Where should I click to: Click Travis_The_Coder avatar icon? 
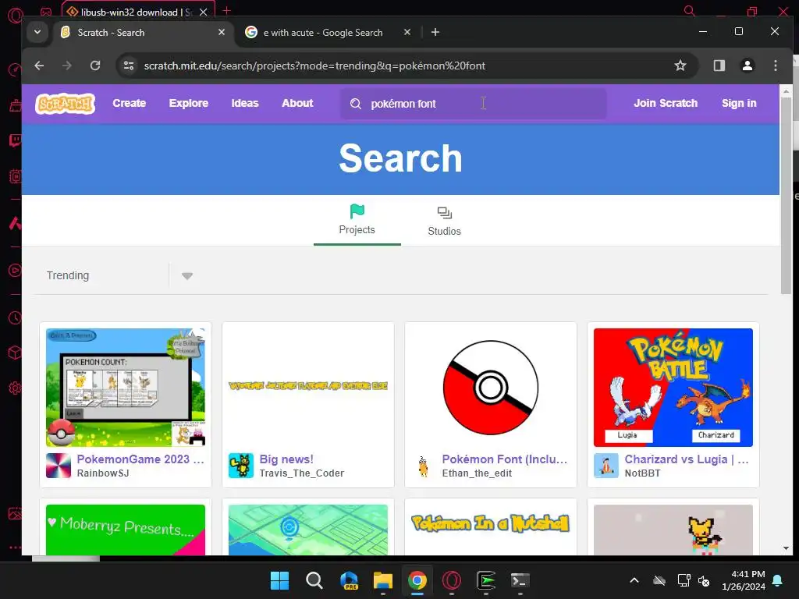pos(241,466)
